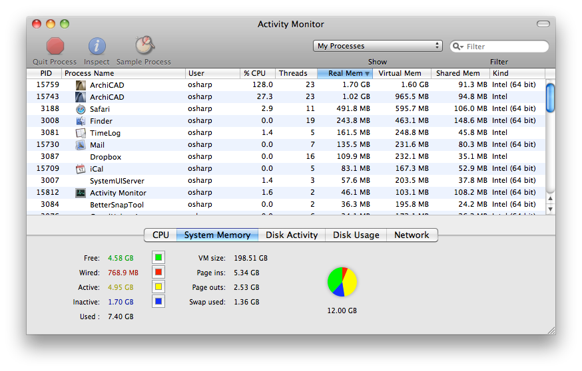Switch to the Network tab
The height and width of the screenshot is (371, 582).
coord(412,235)
